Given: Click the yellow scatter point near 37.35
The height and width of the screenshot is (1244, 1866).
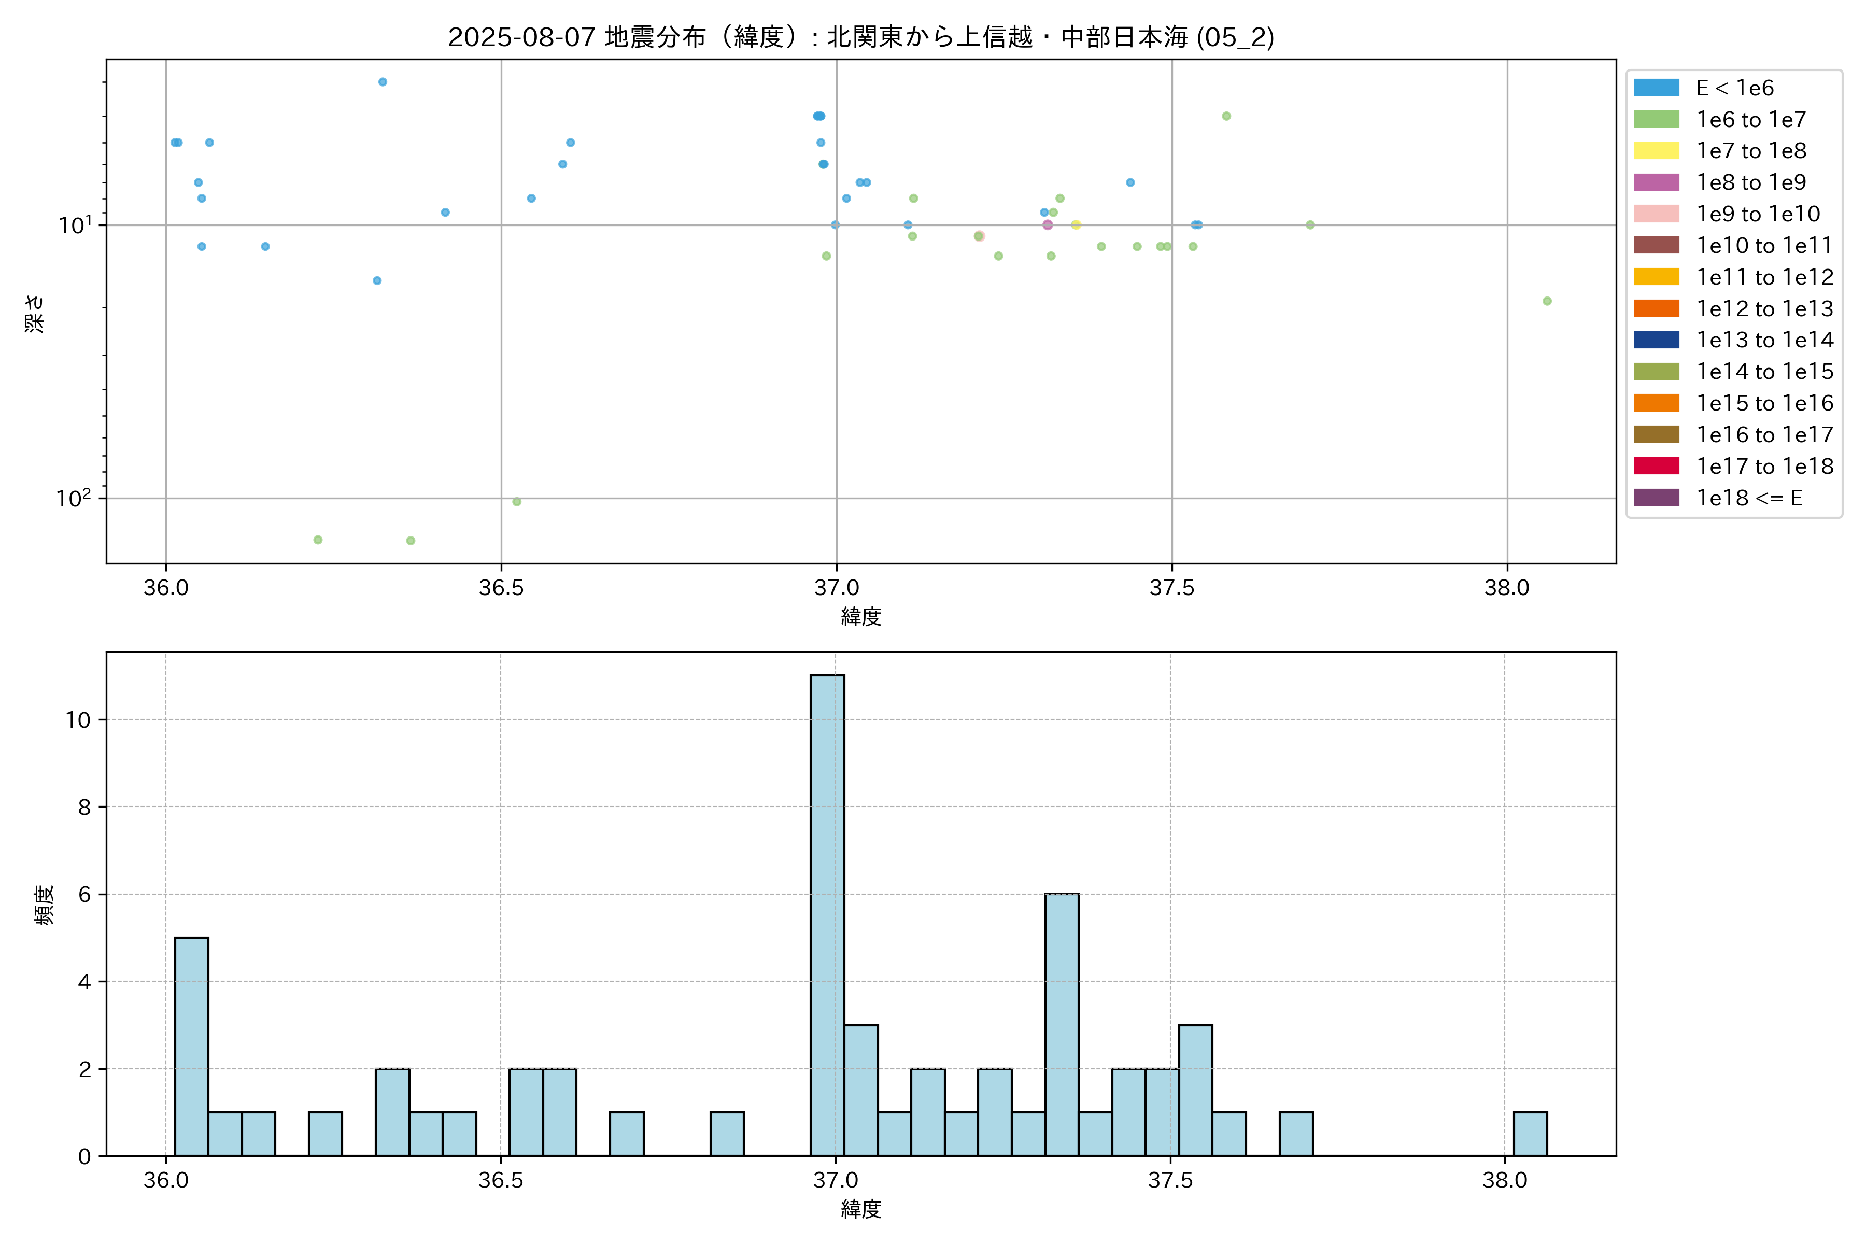Looking at the screenshot, I should point(1076,225).
